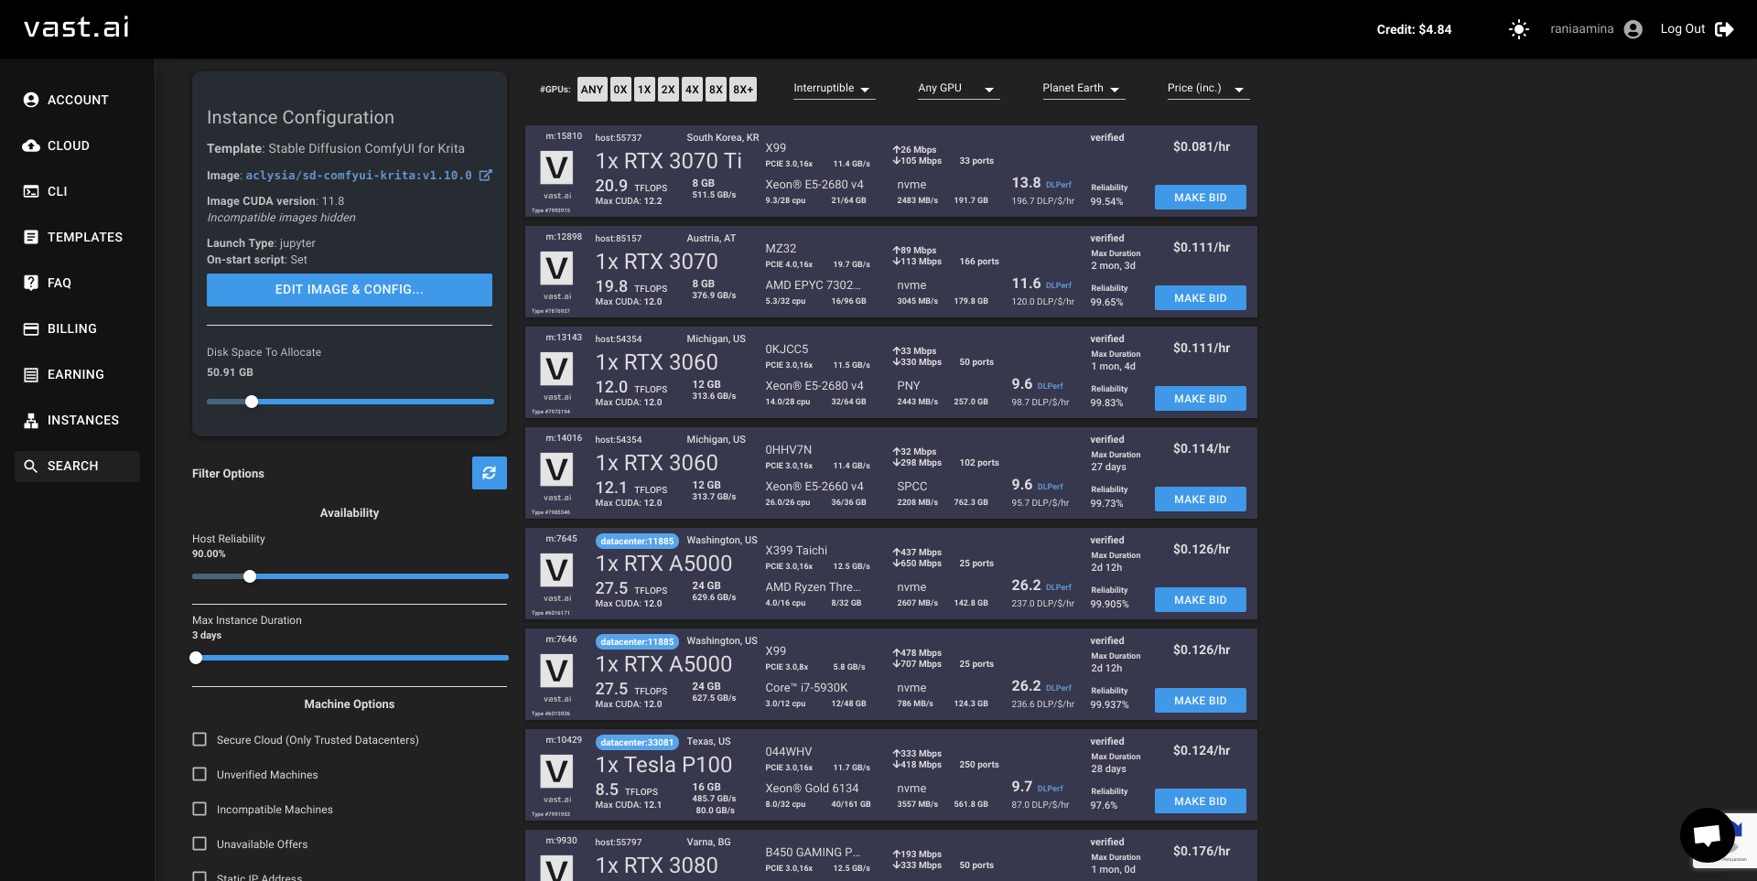Viewport: 1757px width, 881px height.
Task: Click the V logo on Austria RTX 3070 offer
Action: pos(557,269)
